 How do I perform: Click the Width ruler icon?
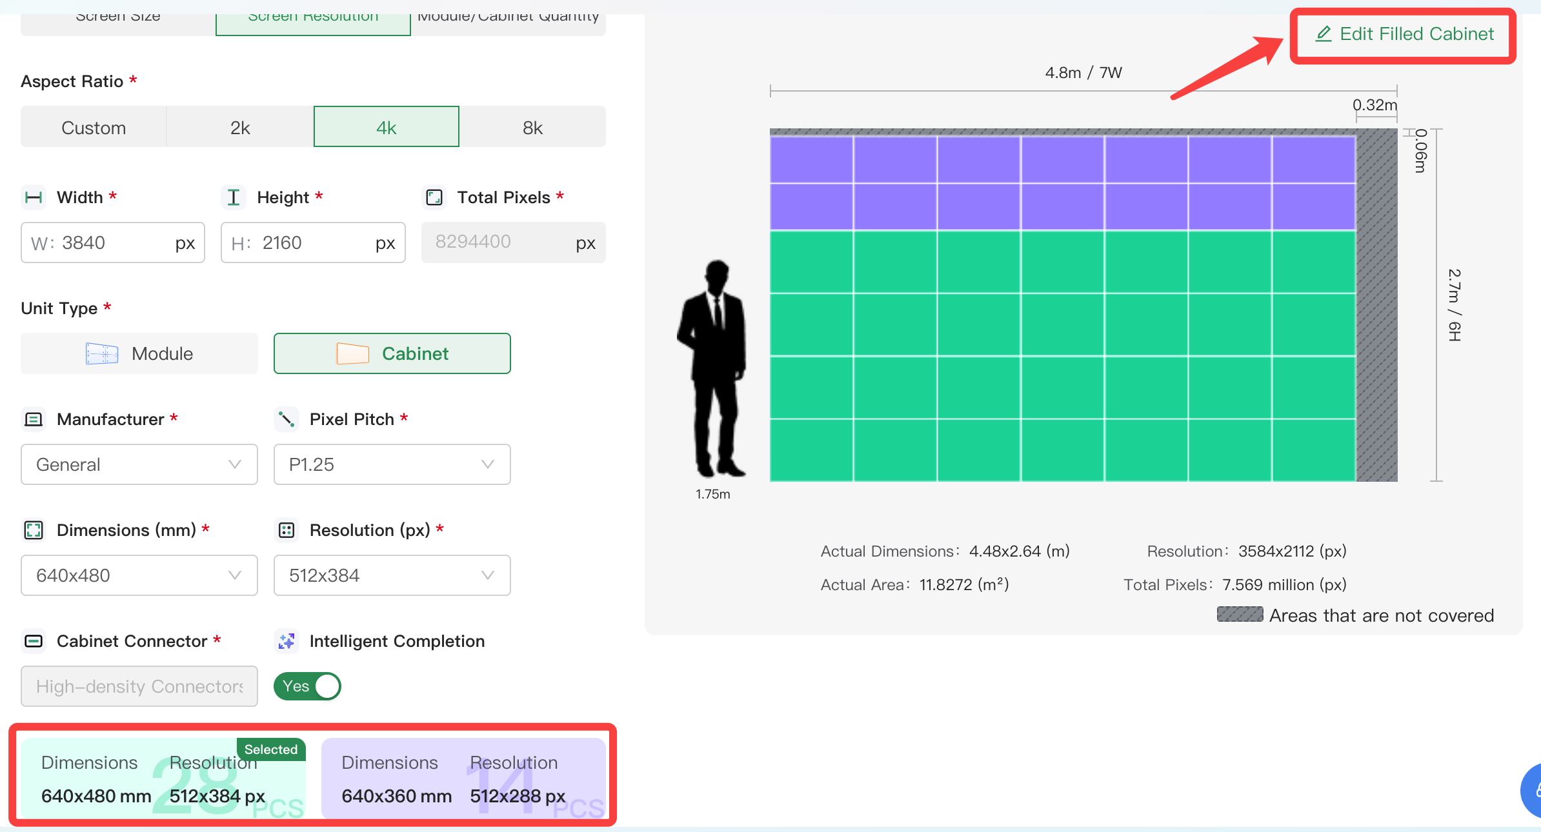(34, 197)
